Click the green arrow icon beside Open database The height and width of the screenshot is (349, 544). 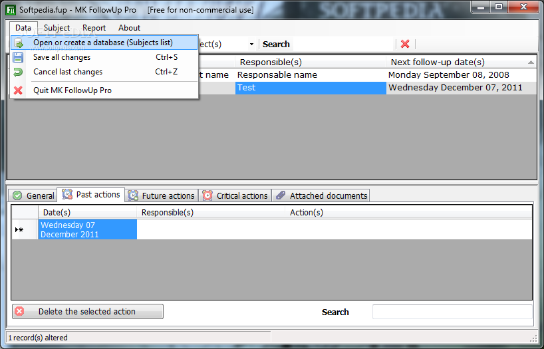(x=18, y=43)
